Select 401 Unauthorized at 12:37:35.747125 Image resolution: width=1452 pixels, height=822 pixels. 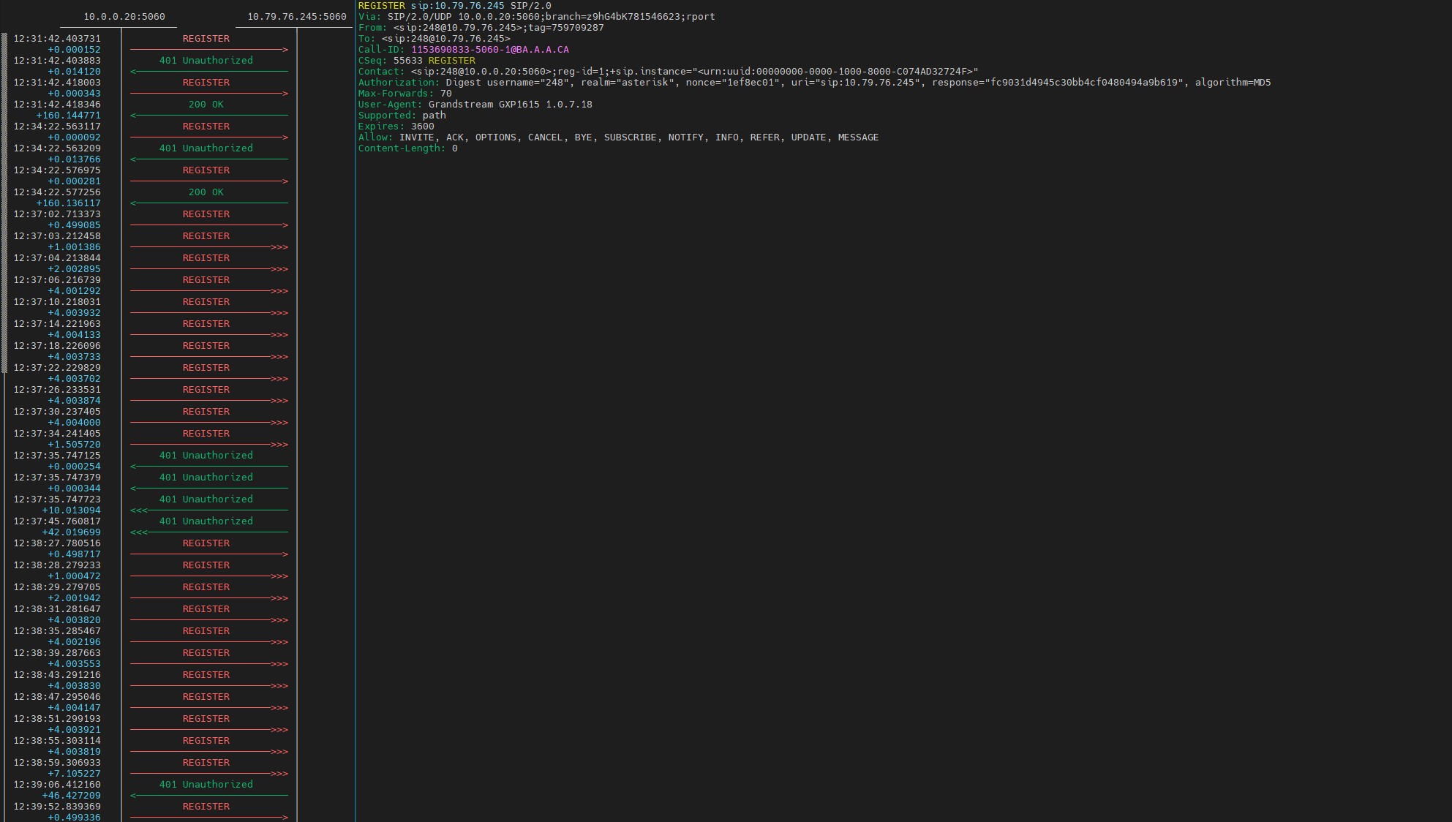pos(206,456)
